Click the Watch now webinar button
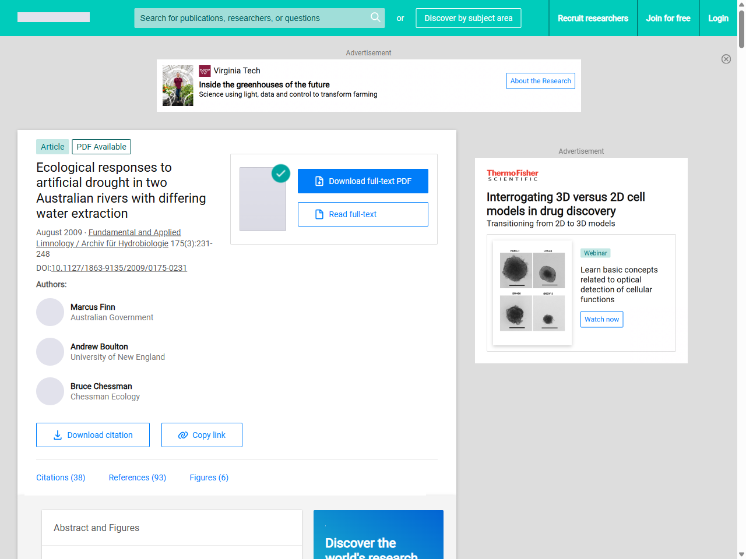Viewport: 746px width, 559px height. tap(601, 319)
